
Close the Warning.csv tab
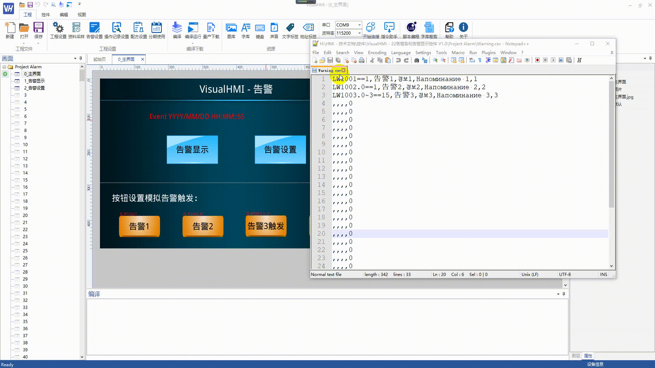(x=344, y=71)
